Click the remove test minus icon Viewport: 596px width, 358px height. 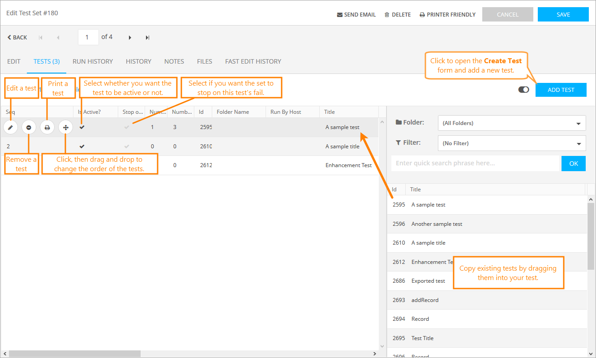(29, 128)
